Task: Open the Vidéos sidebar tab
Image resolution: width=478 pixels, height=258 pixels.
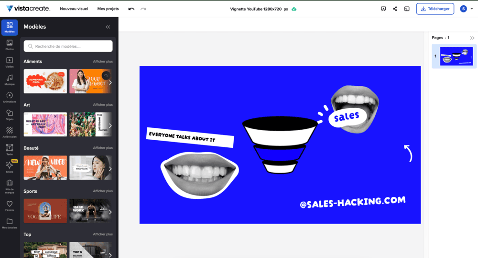Action: [10, 62]
